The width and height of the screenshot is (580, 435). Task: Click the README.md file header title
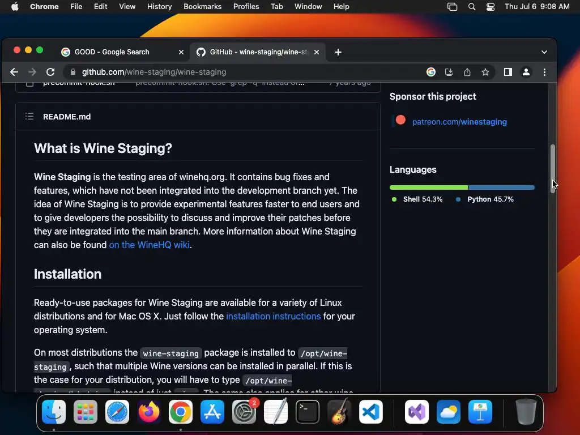point(67,117)
